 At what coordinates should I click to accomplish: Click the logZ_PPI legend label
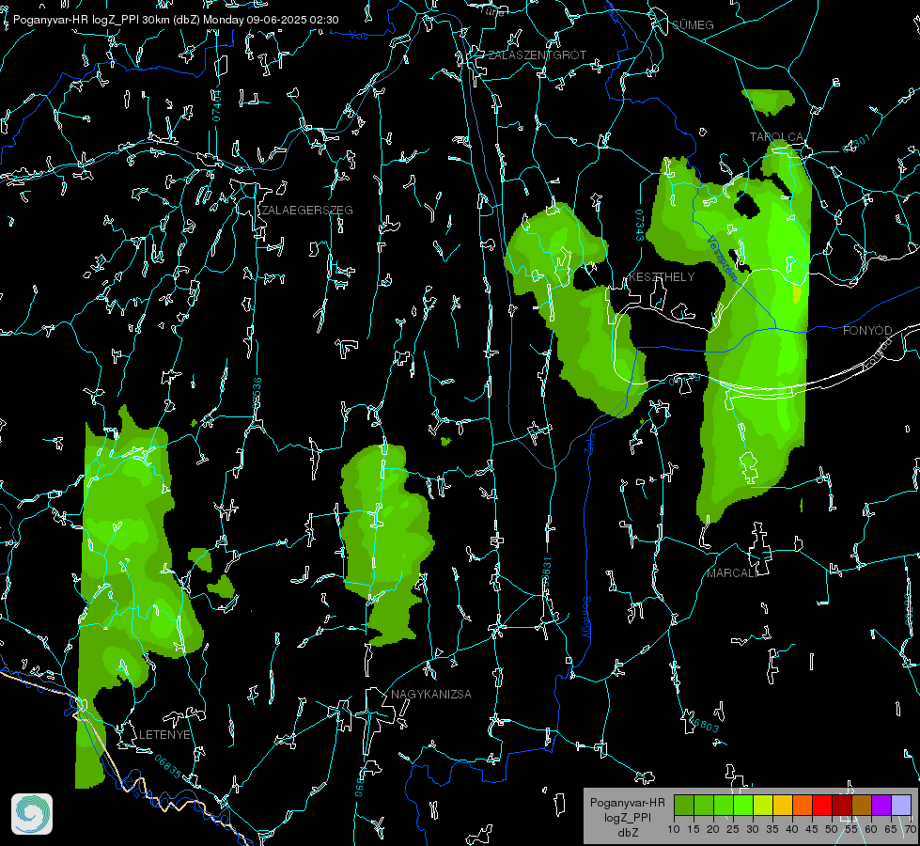627,817
